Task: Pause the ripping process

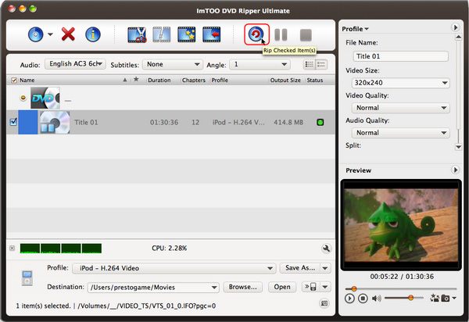Action: coord(281,34)
